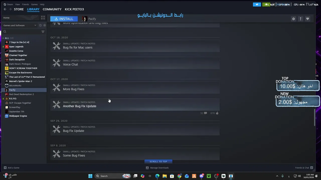This screenshot has width=321, height=180.
Task: Click comments icon showing 32 comments
Action: tap(205, 113)
